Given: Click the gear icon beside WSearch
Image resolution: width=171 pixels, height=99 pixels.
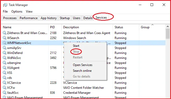Looking at the screenshot, I should tap(4, 38).
